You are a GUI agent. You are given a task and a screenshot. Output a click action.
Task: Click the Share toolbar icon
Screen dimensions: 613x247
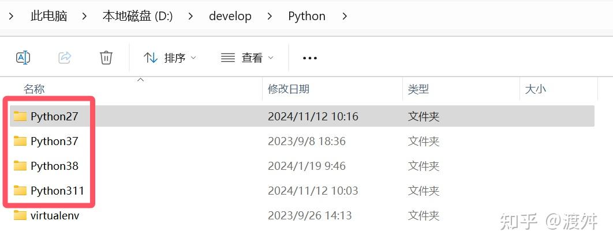pos(65,58)
